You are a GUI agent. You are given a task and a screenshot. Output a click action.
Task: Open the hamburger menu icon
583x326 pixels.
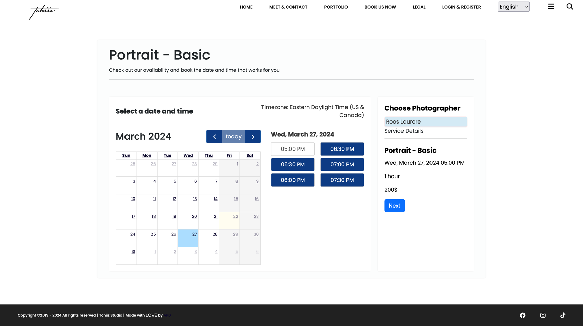551,6
